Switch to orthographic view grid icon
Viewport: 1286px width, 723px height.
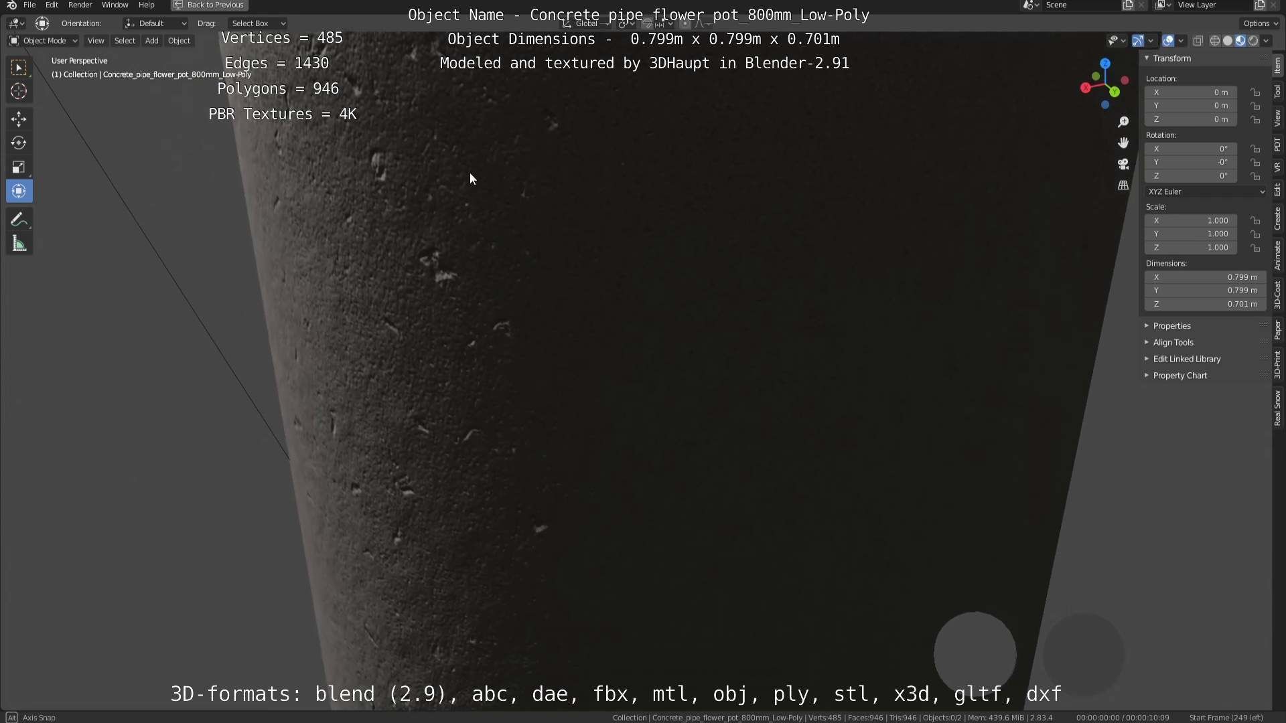1123,185
